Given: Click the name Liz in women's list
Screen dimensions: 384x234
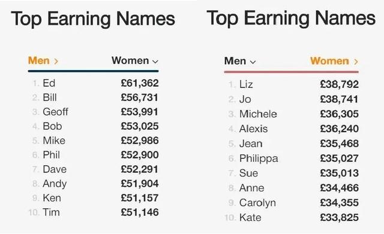Looking at the screenshot, I should (x=246, y=84).
